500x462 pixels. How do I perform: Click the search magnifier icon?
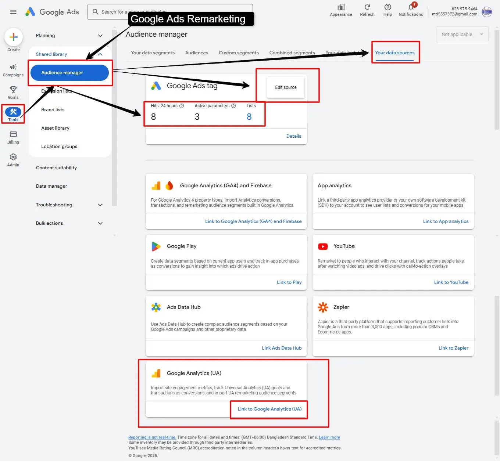tap(96, 12)
